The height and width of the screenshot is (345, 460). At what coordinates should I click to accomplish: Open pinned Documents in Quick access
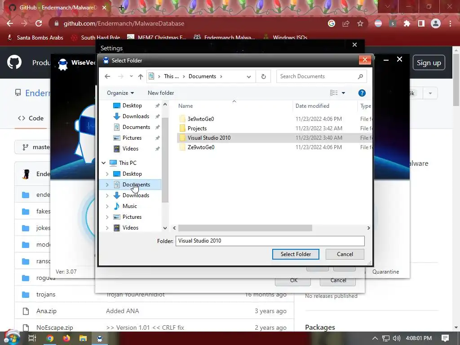[x=136, y=127]
